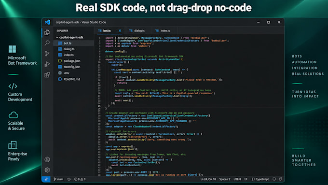Open tsconfig.json in the Explorer

pyautogui.click(x=73, y=67)
